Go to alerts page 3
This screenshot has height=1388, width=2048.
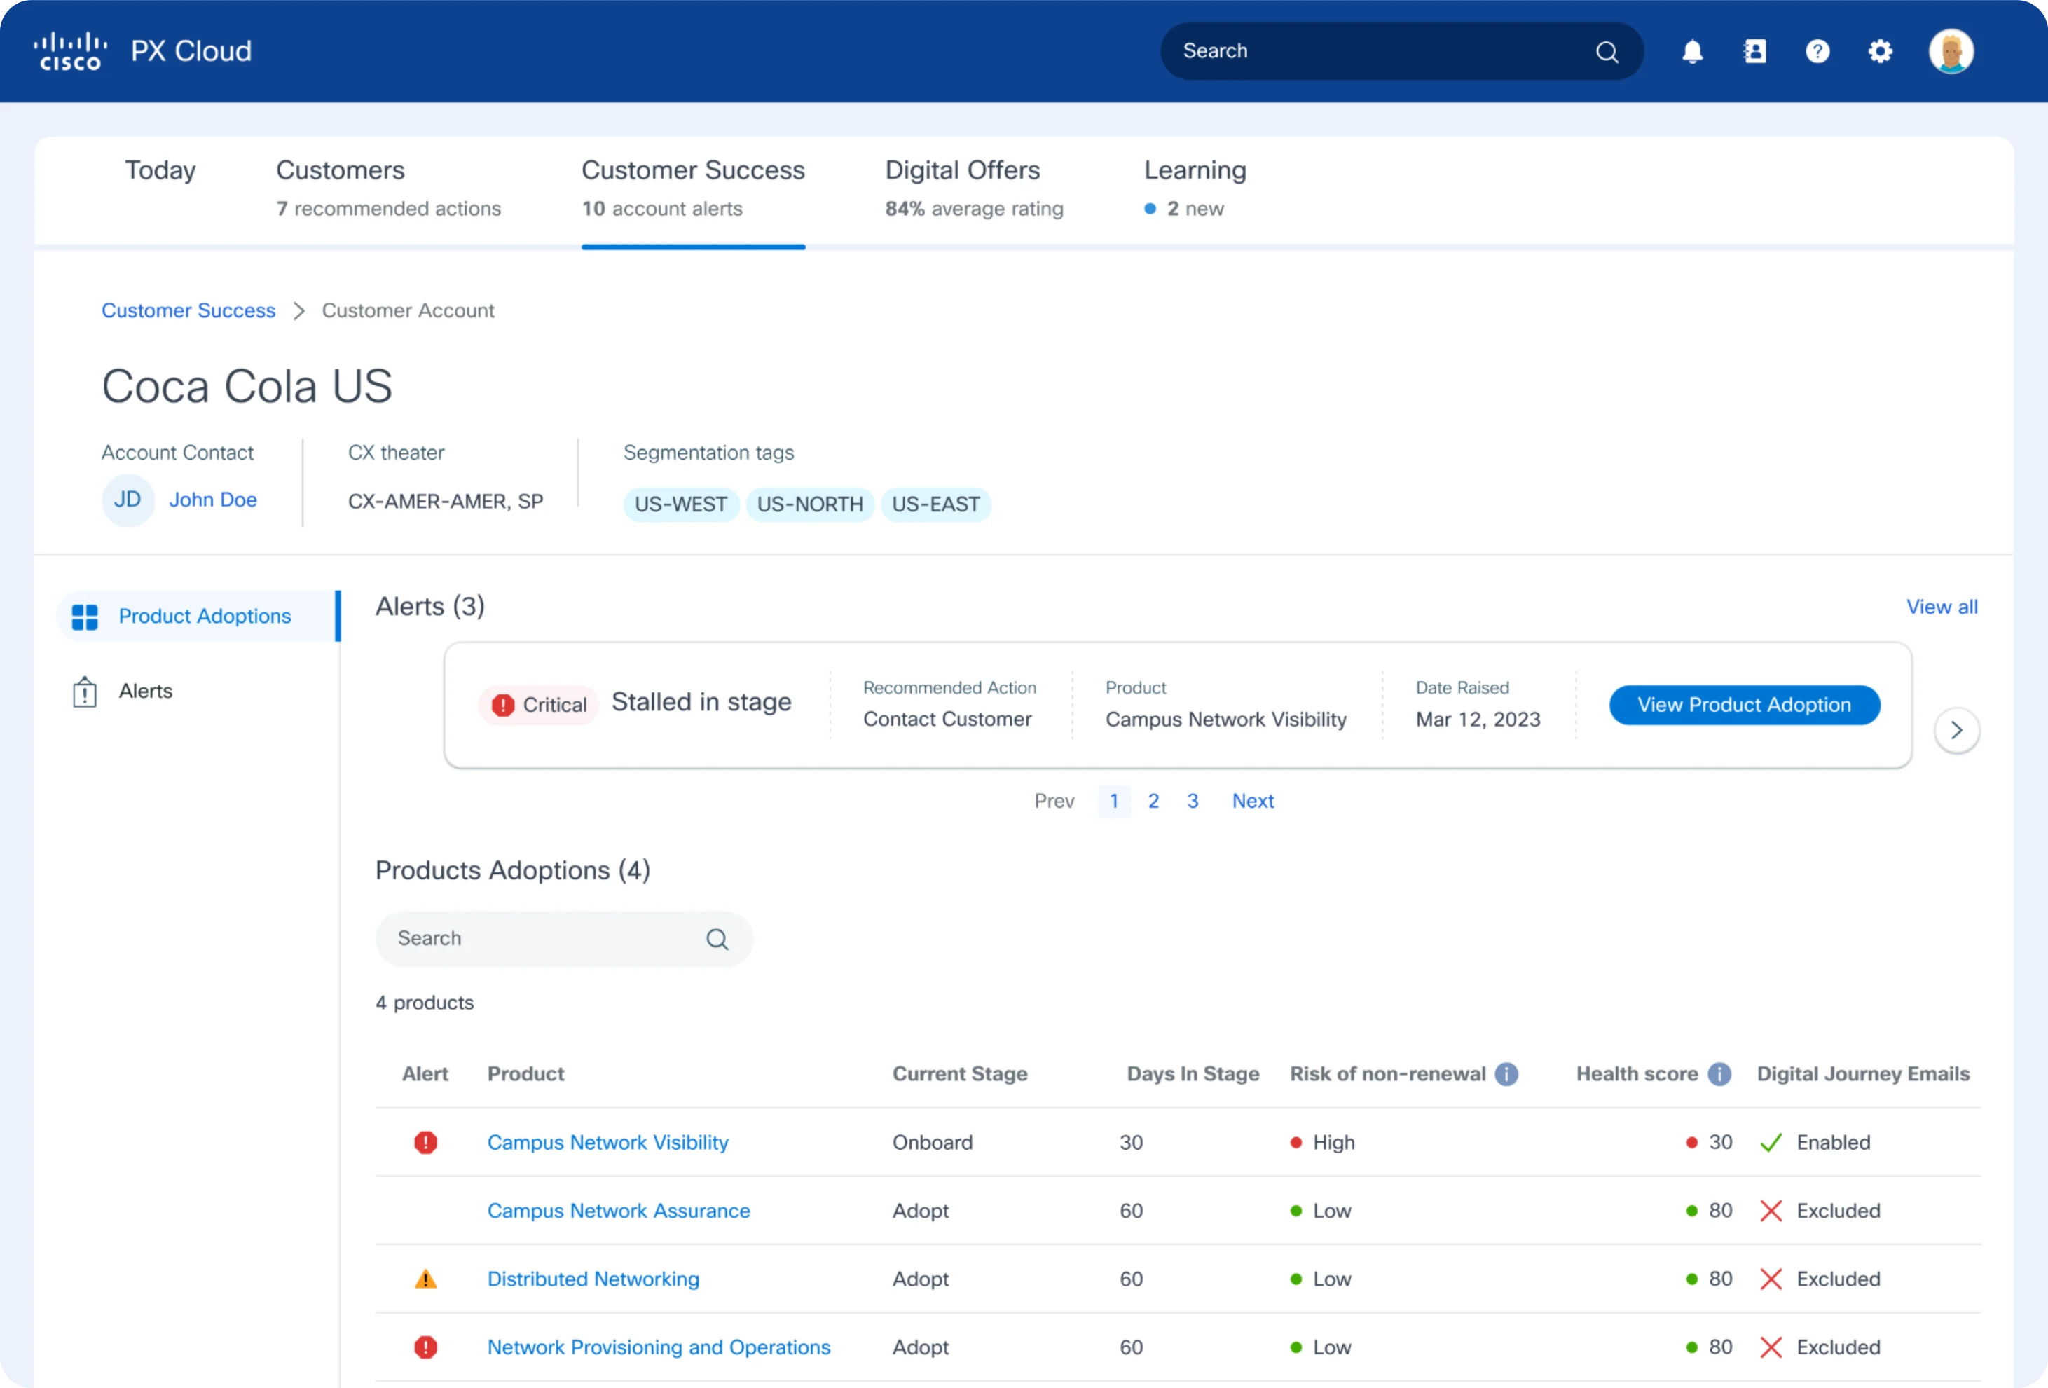tap(1193, 801)
